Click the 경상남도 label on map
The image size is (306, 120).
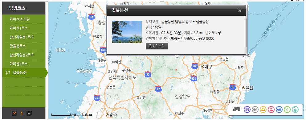pos(182,96)
